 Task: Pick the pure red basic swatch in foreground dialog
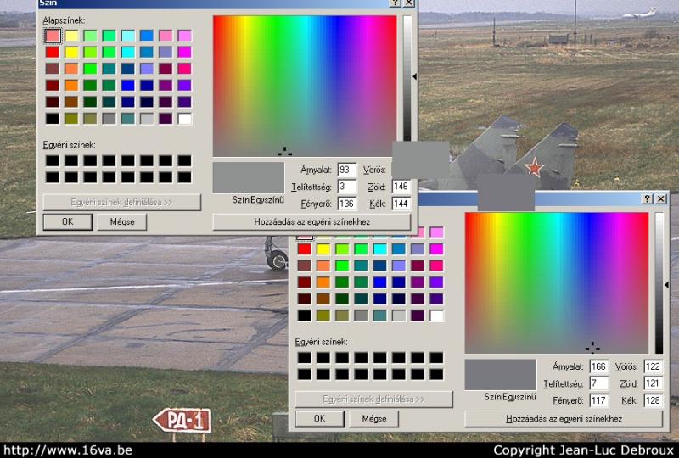click(x=53, y=53)
